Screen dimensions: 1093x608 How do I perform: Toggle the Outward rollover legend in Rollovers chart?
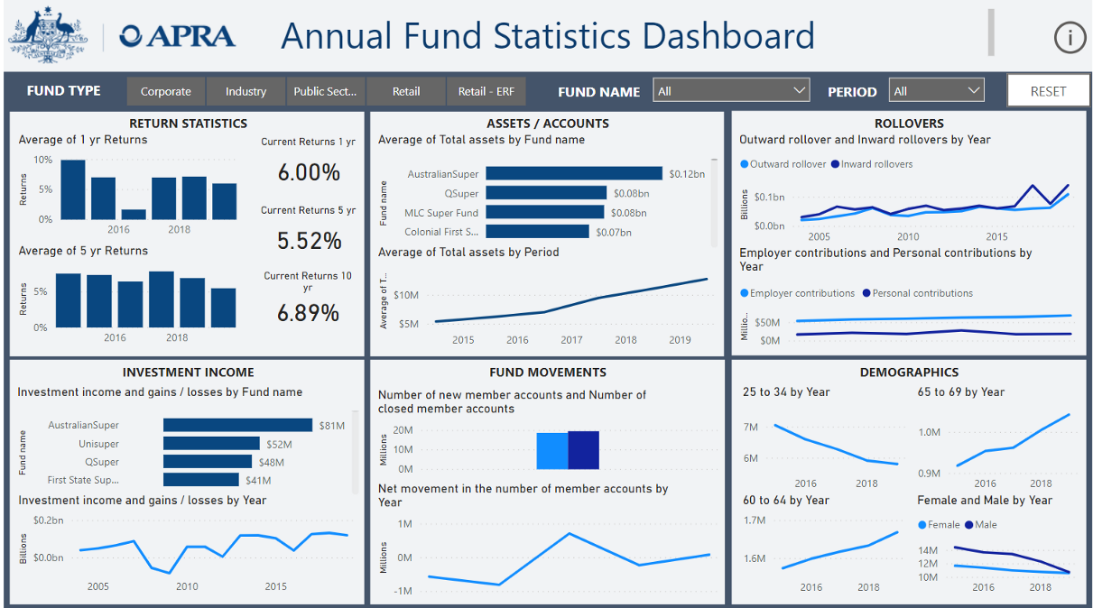click(x=783, y=163)
